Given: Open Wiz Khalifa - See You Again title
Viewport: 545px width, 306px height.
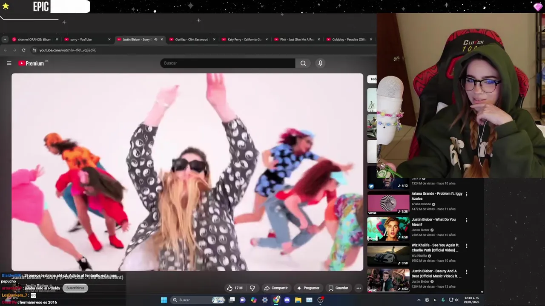Looking at the screenshot, I should coord(435,248).
